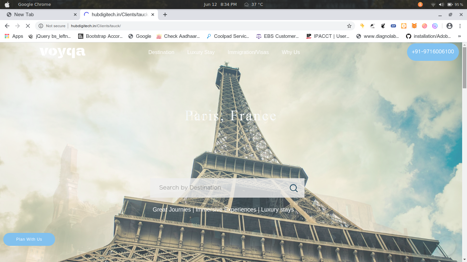Open the Destination menu item
Screen dimensions: 467x262
click(161, 52)
